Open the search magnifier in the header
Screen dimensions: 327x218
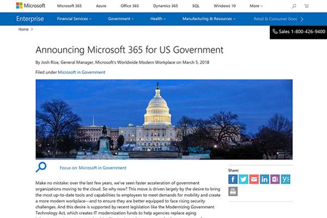(x=294, y=6)
